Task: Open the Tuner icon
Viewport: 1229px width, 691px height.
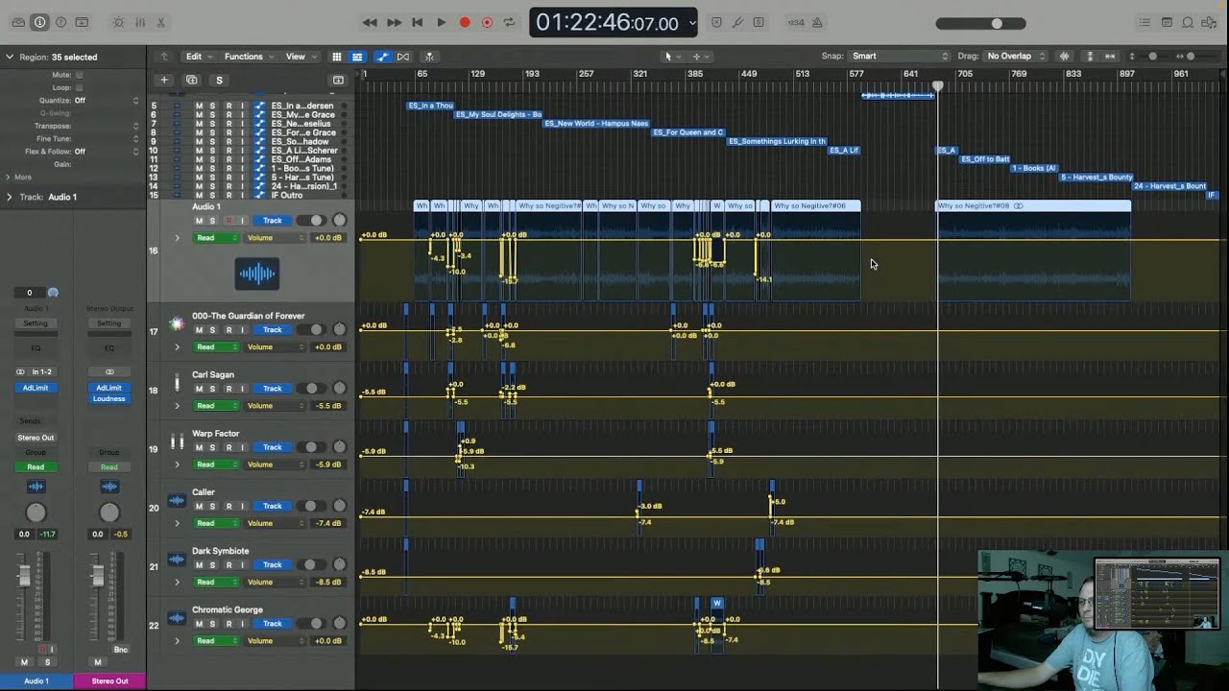Action: point(737,22)
